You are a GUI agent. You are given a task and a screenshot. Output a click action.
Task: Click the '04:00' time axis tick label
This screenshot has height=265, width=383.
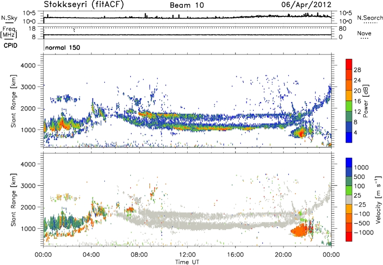[x=91, y=255]
